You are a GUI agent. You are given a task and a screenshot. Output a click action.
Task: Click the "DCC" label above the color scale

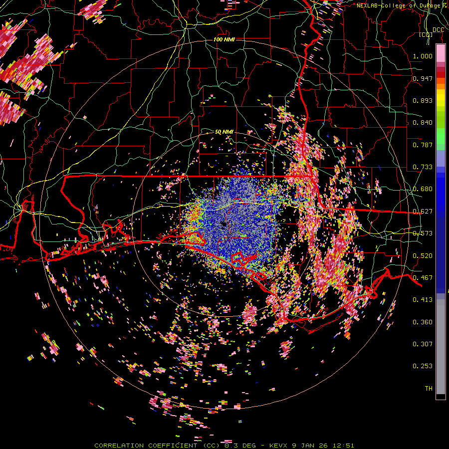[438, 30]
